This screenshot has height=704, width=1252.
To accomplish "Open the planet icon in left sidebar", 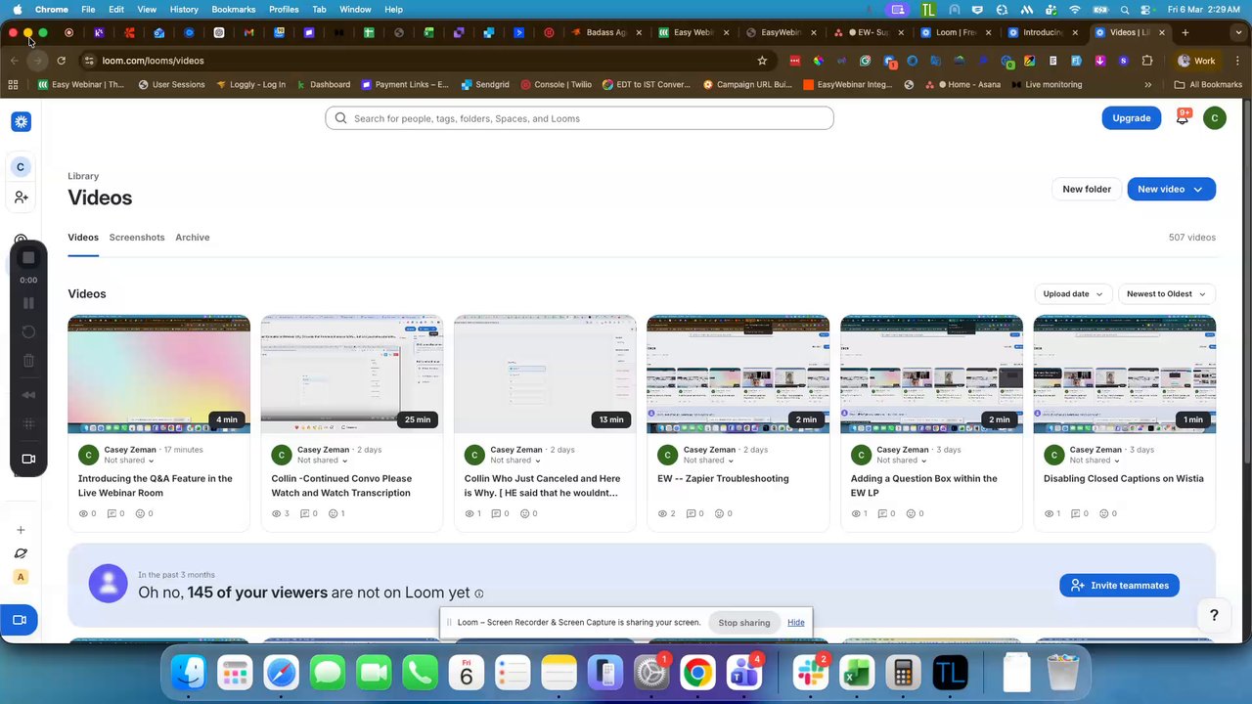I will pos(21,553).
